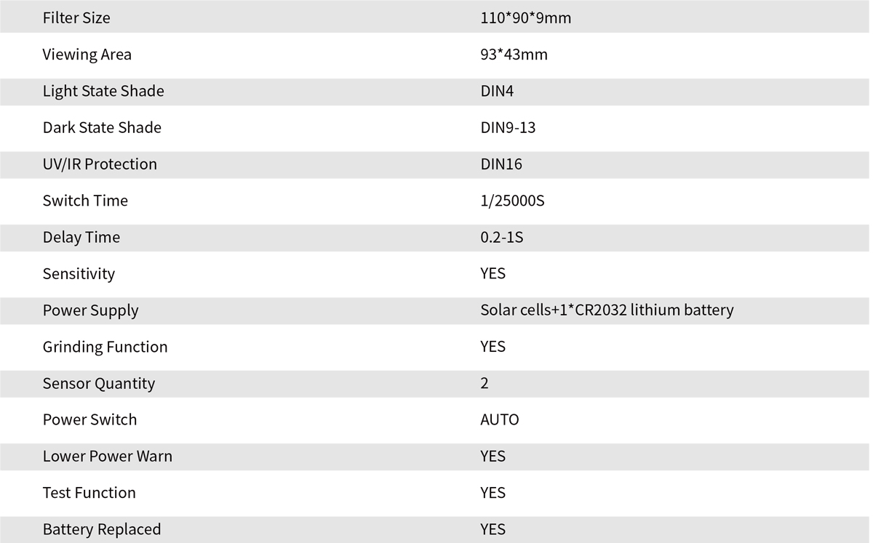This screenshot has width=873, height=543.
Task: Click the AUTO power switch value
Action: click(x=499, y=419)
